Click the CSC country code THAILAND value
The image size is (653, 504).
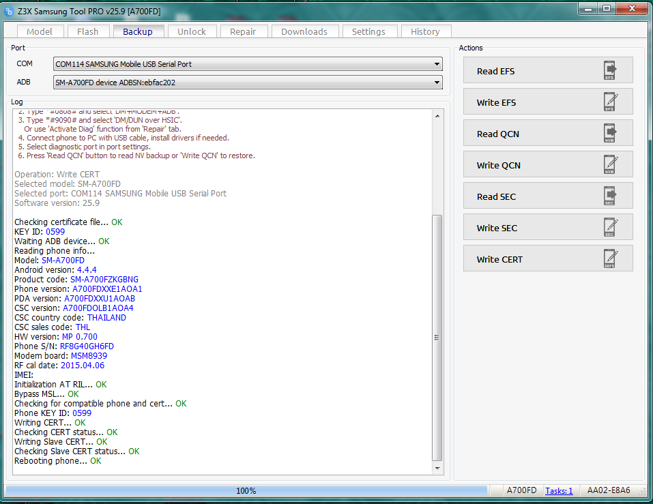coord(106,318)
